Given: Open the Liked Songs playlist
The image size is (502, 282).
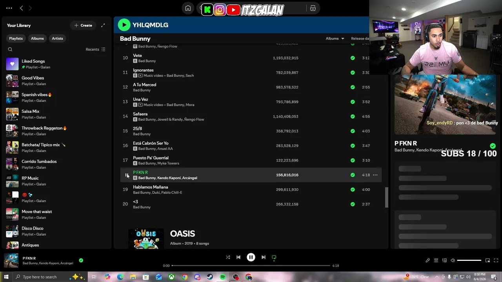Looking at the screenshot, I should (56, 64).
